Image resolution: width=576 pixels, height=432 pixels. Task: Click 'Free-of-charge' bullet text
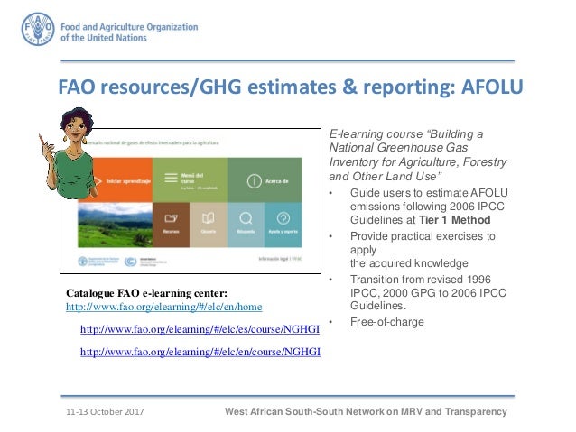pyautogui.click(x=387, y=322)
